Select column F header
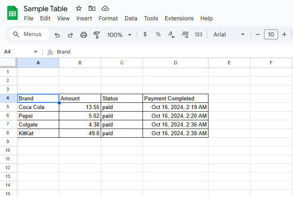293x197 pixels. [271, 63]
